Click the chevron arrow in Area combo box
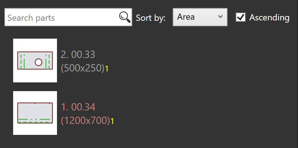298x148 pixels. tap(220, 16)
